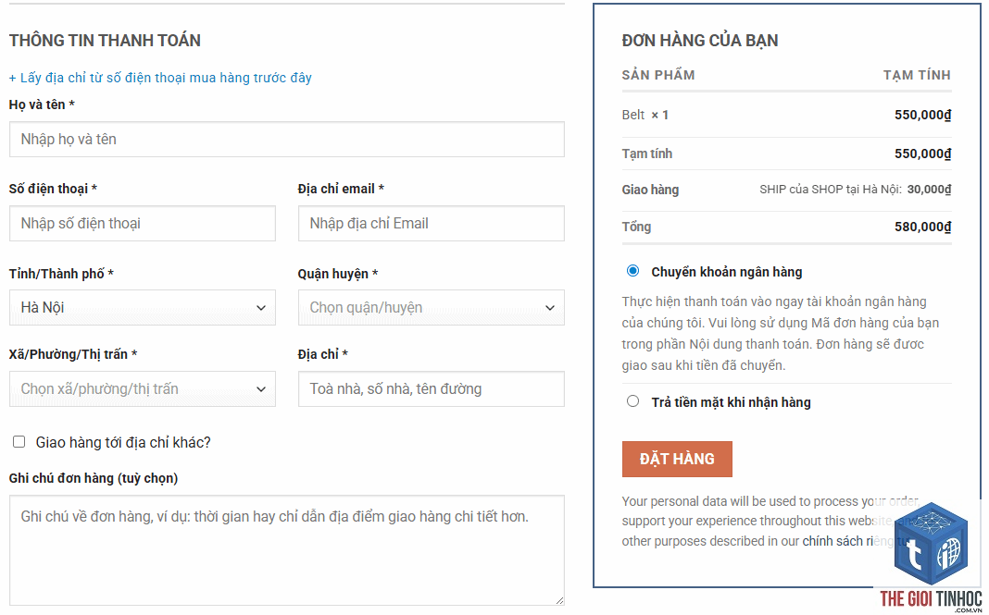This screenshot has width=989, height=615.
Task: Check 'Giao hàng tới địa chỉ khác?' checkbox
Action: [19, 442]
